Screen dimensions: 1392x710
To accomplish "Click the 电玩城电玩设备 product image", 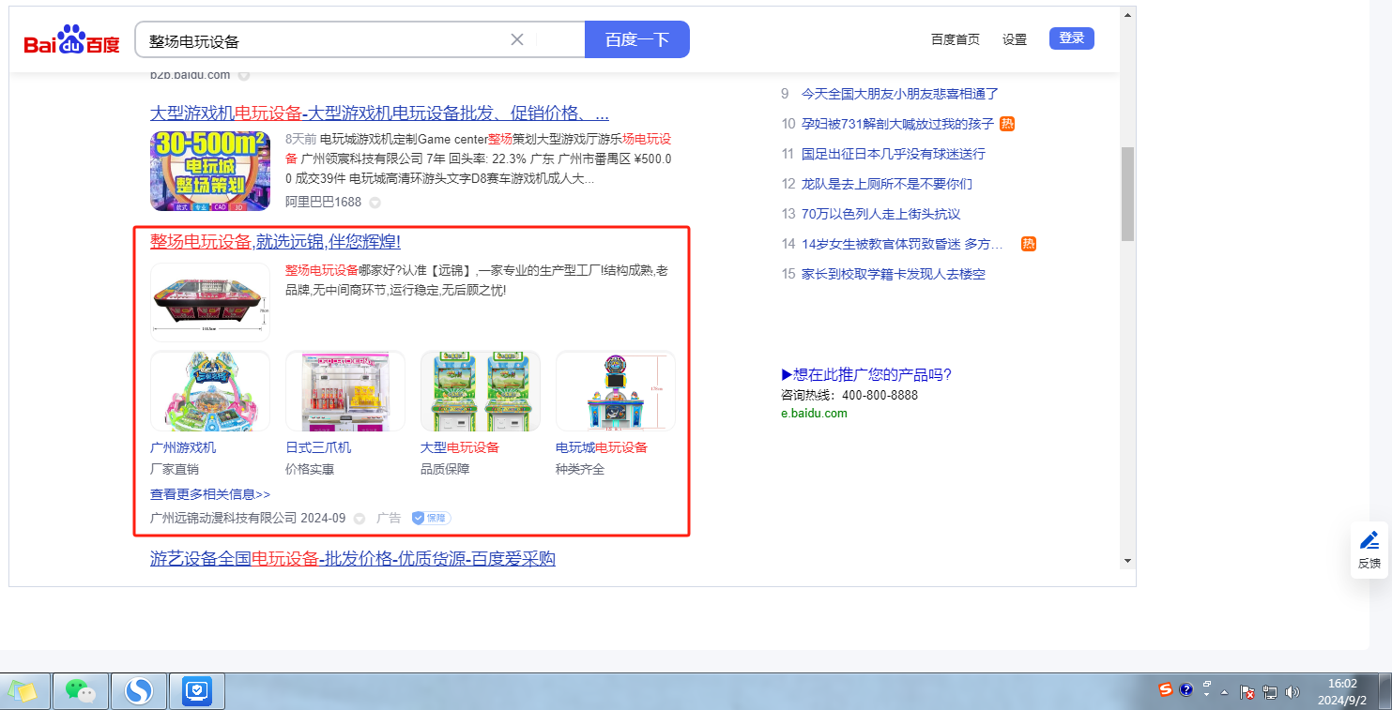I will [616, 391].
